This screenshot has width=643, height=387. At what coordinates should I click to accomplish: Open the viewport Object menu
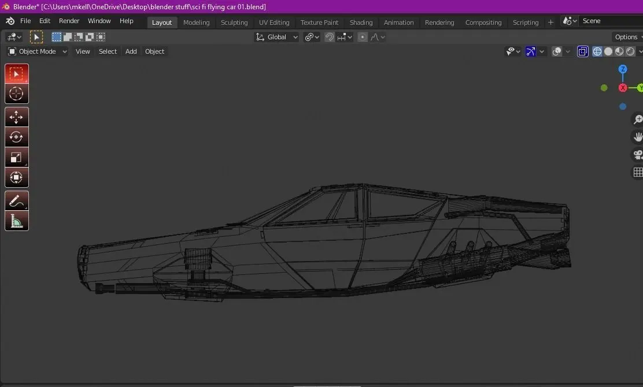[x=154, y=51]
